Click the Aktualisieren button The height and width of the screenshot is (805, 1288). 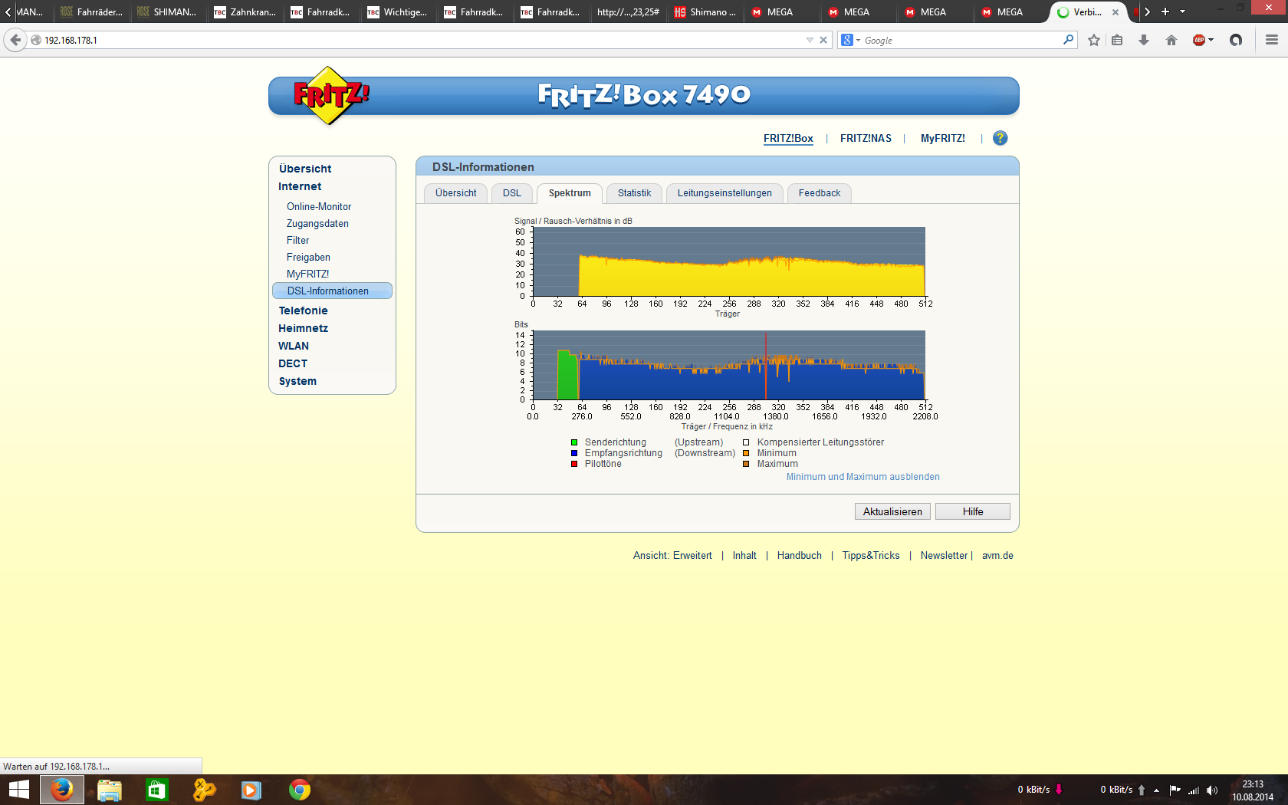tap(892, 511)
